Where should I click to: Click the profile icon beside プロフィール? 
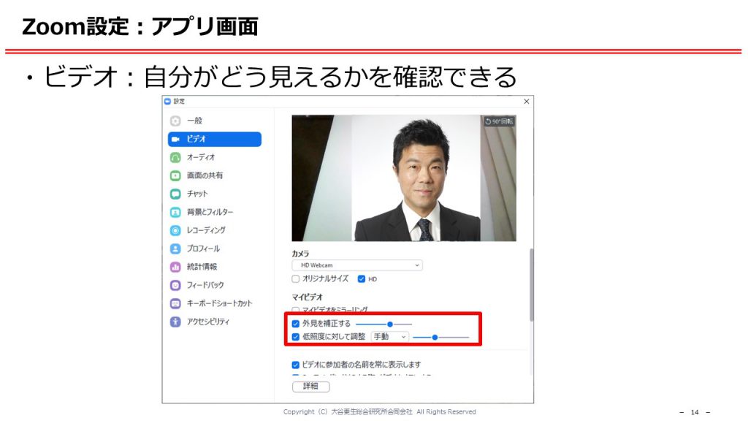point(175,249)
